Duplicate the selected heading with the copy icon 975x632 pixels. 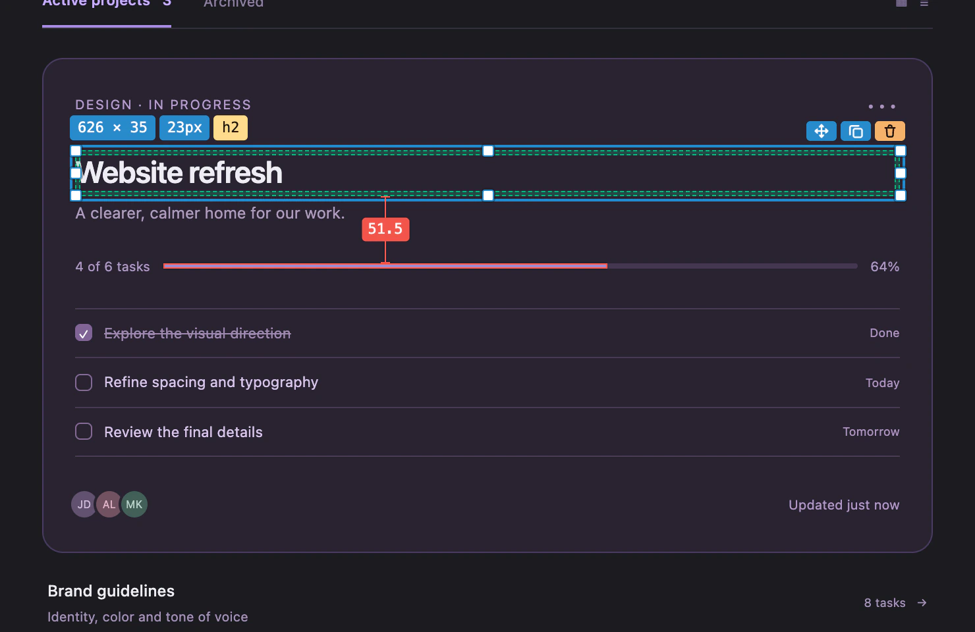856,131
